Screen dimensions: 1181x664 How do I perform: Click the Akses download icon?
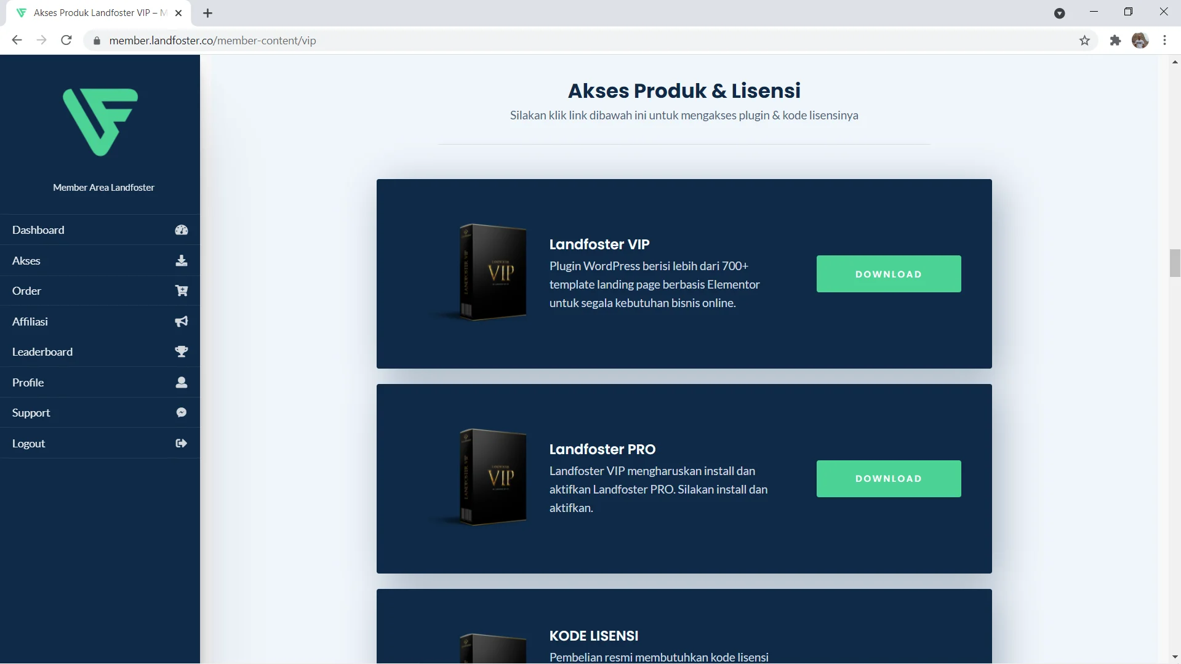(182, 261)
